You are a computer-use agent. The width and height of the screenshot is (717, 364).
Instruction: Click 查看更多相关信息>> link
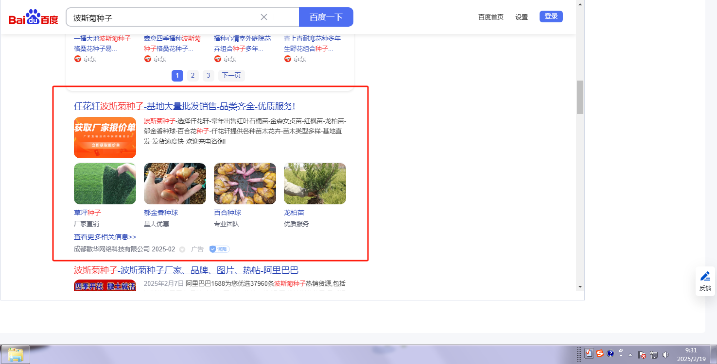(x=105, y=237)
